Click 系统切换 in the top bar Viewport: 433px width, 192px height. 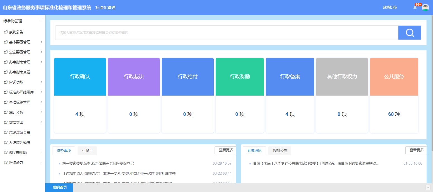[x=390, y=8]
